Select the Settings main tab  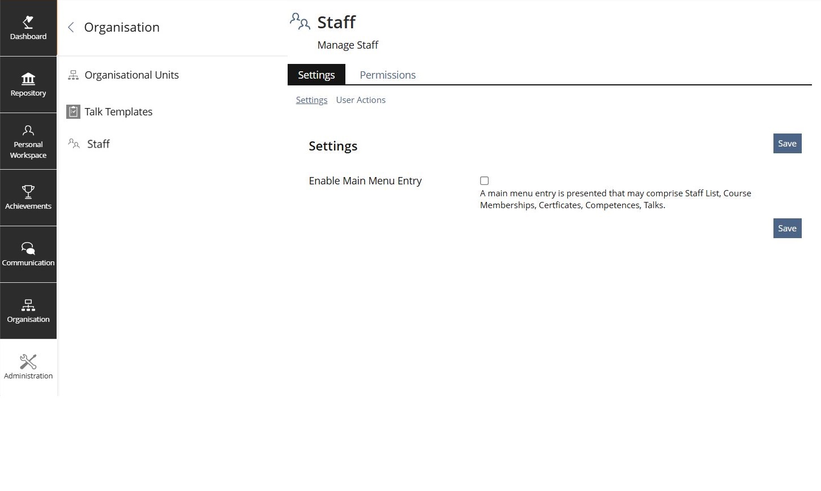[316, 75]
